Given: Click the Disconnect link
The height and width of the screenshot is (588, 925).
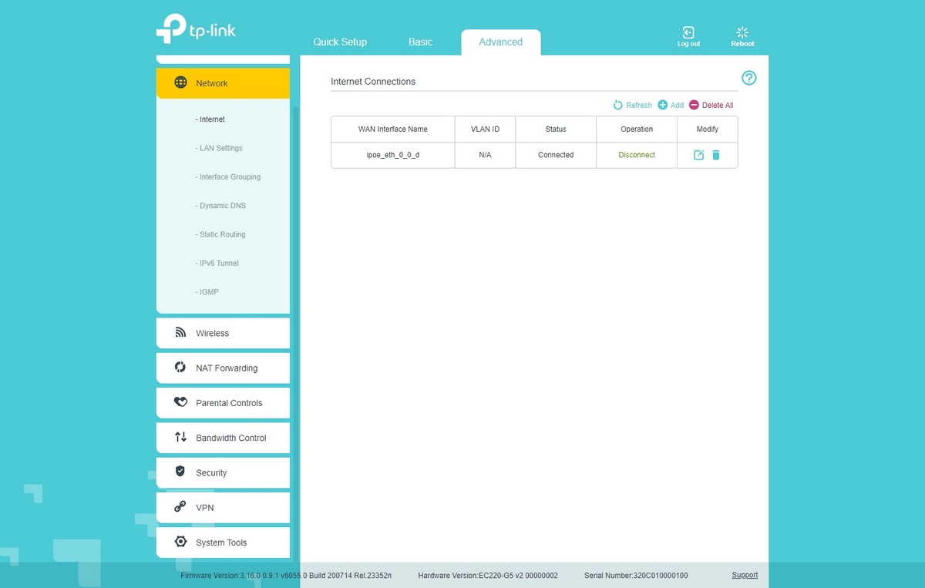Looking at the screenshot, I should pyautogui.click(x=637, y=155).
